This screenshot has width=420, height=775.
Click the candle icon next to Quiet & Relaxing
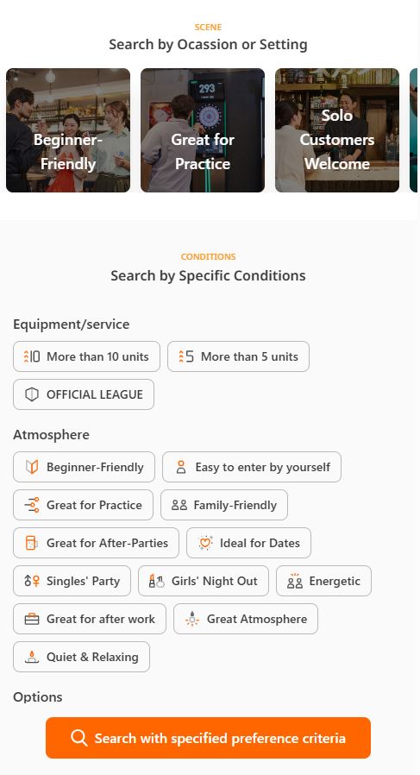[32, 657]
